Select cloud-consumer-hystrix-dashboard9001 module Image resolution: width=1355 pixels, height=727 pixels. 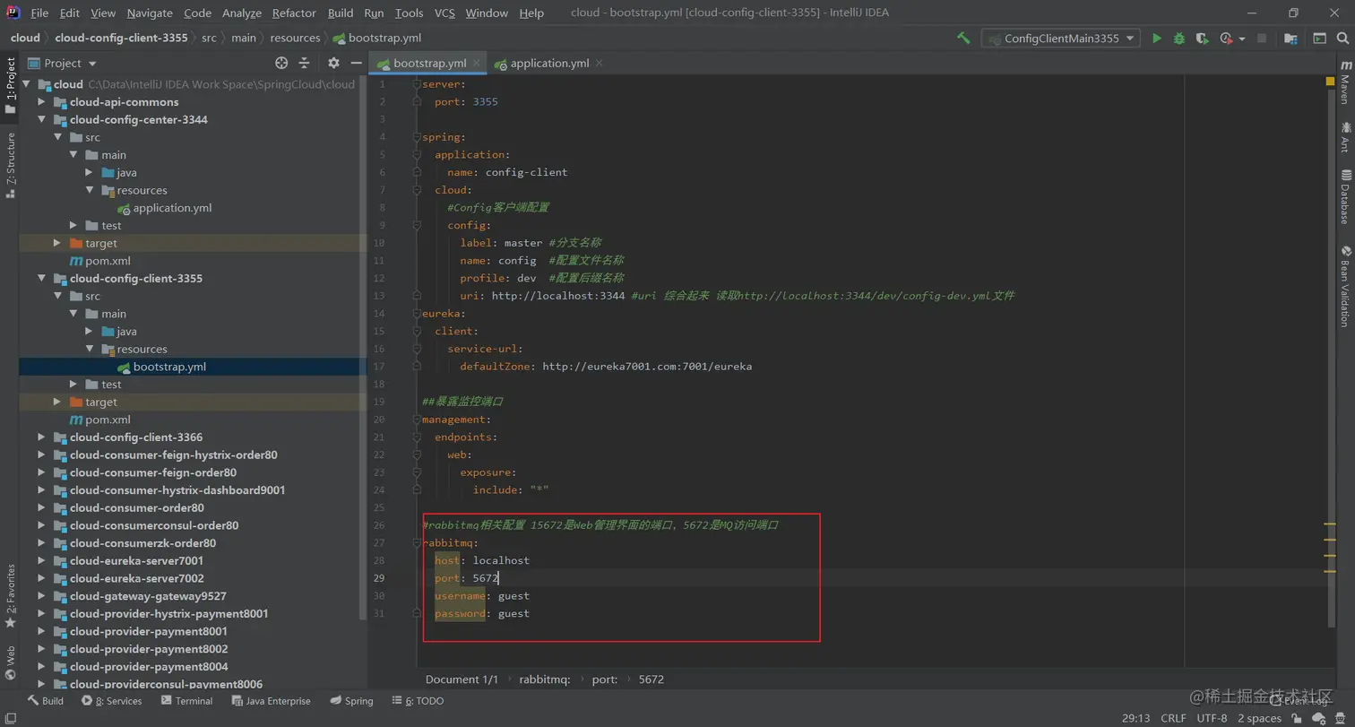click(177, 490)
